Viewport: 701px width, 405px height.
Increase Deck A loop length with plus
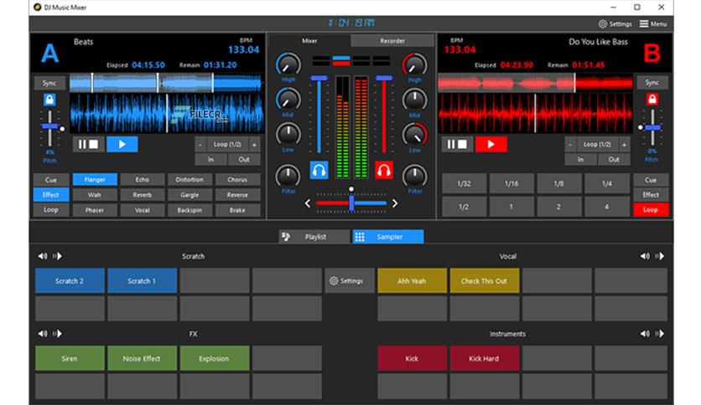pyautogui.click(x=254, y=145)
